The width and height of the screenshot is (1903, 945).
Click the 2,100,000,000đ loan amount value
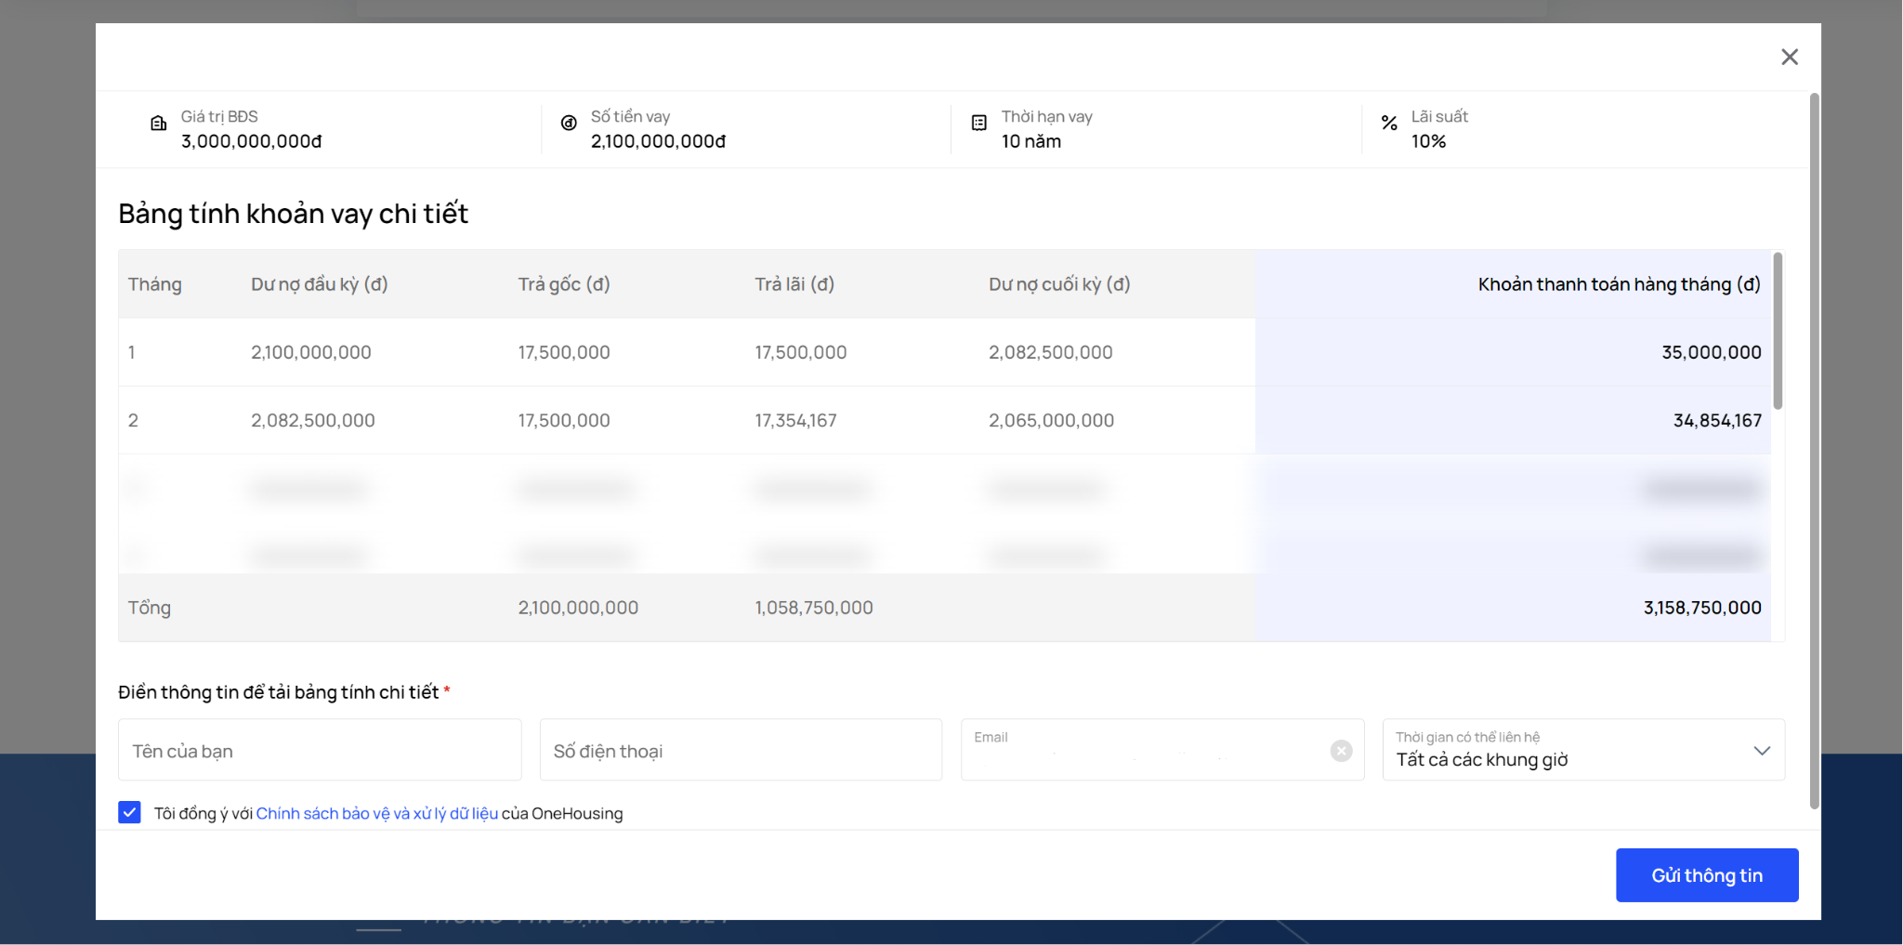[x=658, y=141]
